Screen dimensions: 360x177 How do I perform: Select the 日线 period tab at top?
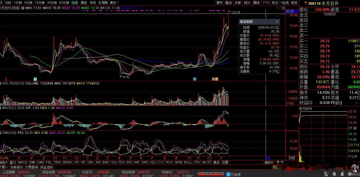(x=75, y=3)
